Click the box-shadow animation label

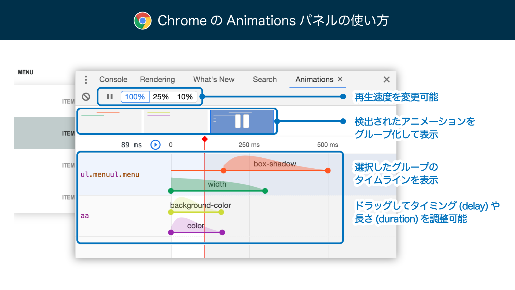click(275, 164)
